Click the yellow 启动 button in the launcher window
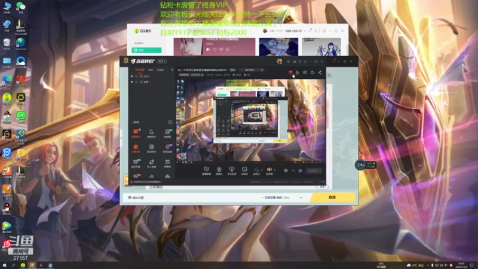This screenshot has width=478, height=269. [333, 197]
